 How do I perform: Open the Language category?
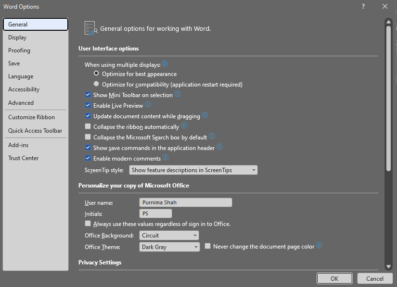36,76
